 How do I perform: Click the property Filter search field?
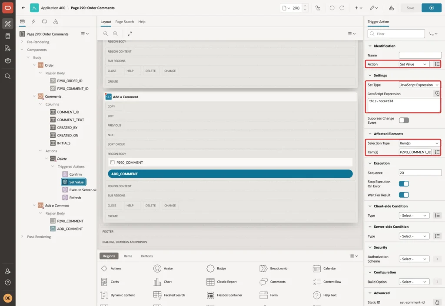pos(396,34)
